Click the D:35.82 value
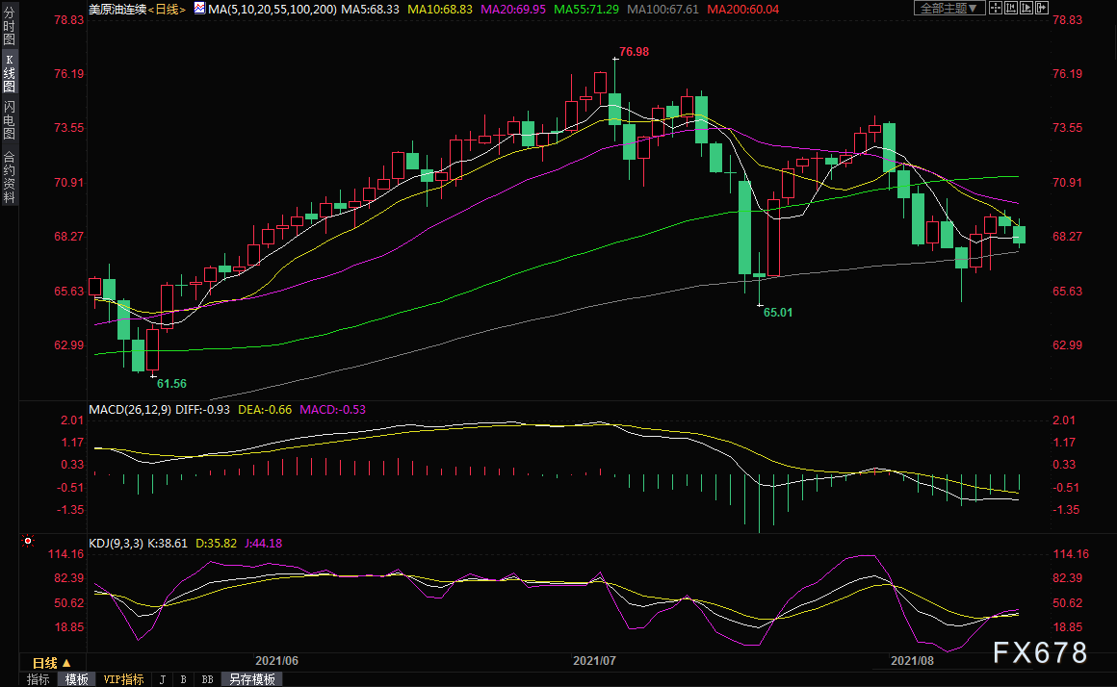This screenshot has width=1117, height=687. coord(216,544)
